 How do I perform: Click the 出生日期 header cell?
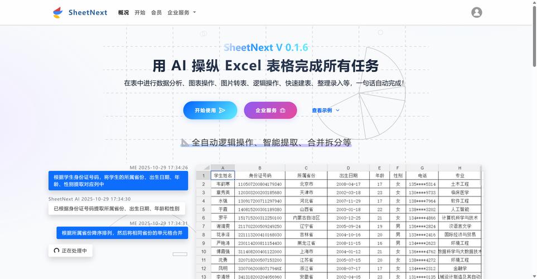click(x=349, y=175)
